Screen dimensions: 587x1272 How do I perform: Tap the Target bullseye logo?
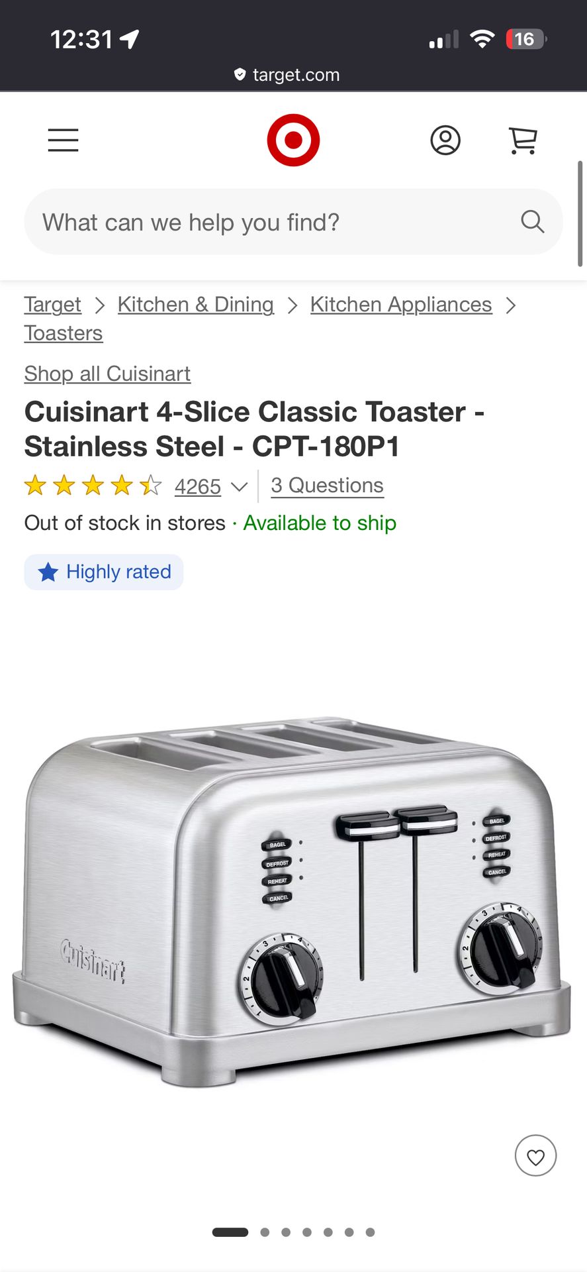coord(293,140)
